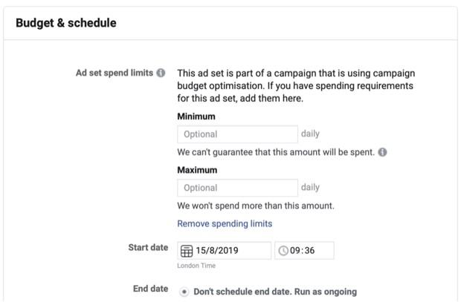Screen dimensions: 464x302
Task: Click "daily" label next to Maximum field
Action: [310, 188]
